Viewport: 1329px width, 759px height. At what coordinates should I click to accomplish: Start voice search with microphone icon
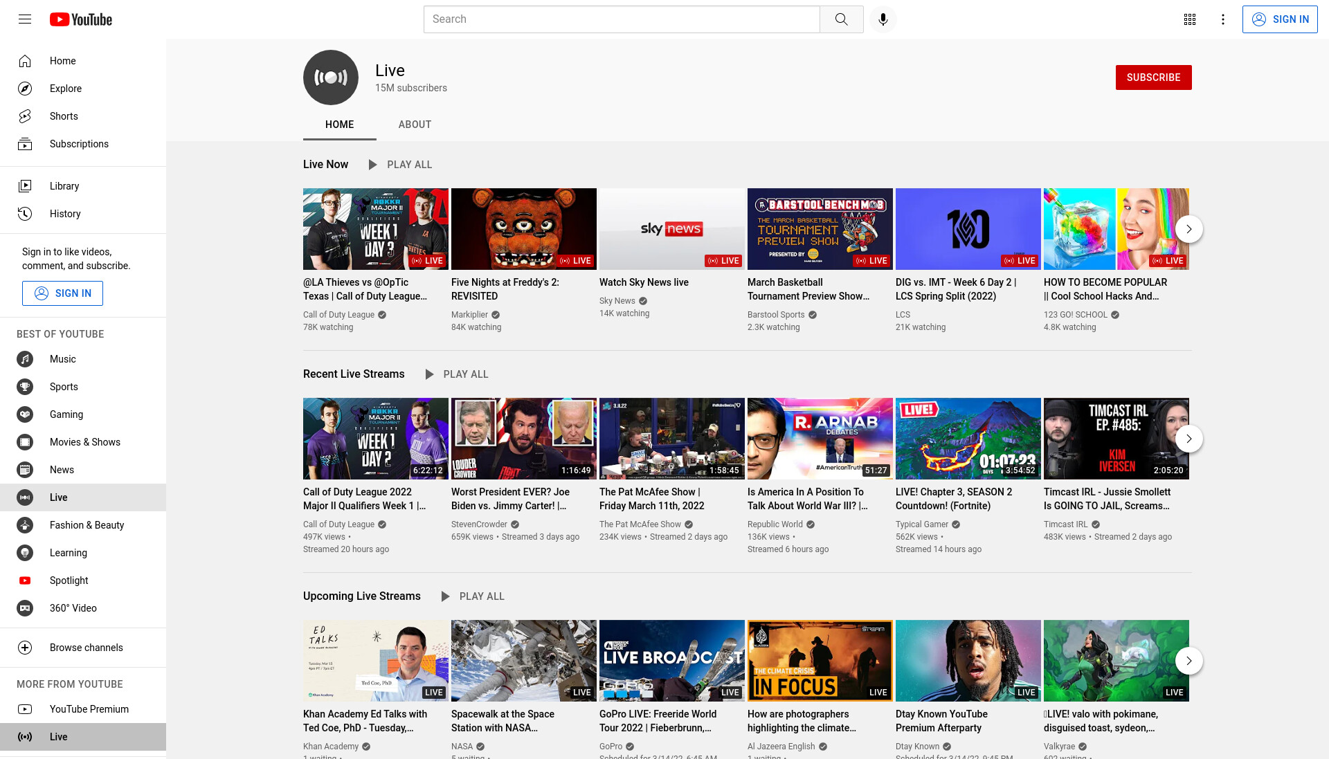point(883,19)
